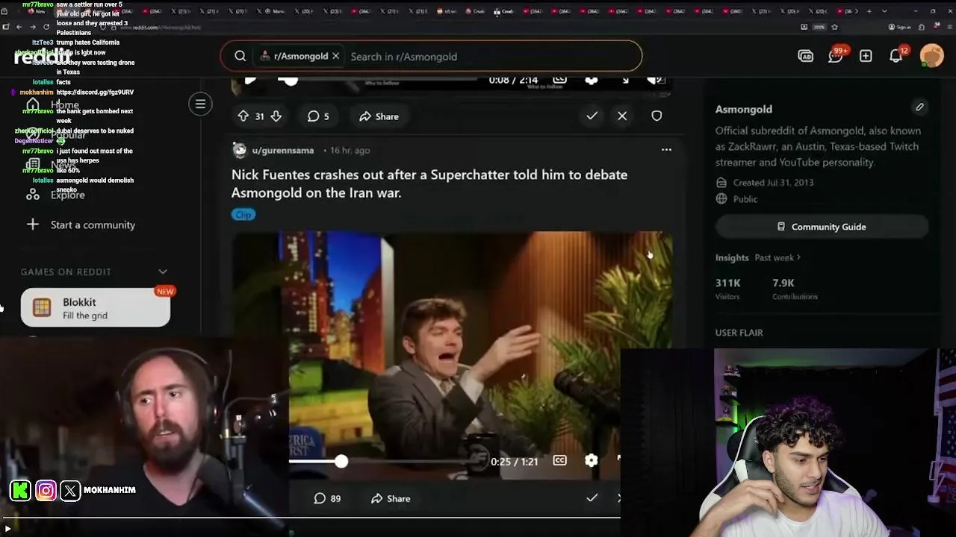The image size is (956, 537).
Task: Reset the browser zoom level indicator
Action: coord(819,27)
